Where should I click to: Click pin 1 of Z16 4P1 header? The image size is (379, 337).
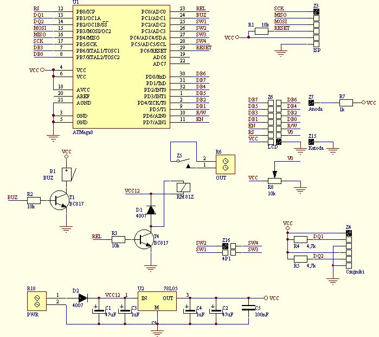(x=225, y=246)
